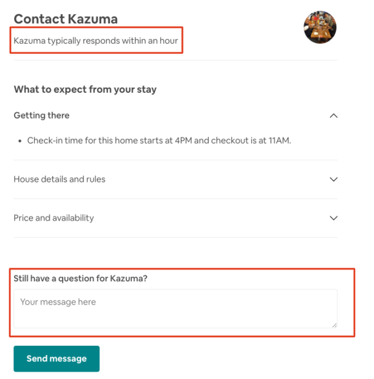374x379 pixels.
Task: Click the Kazuma typically responds text
Action: (96, 42)
